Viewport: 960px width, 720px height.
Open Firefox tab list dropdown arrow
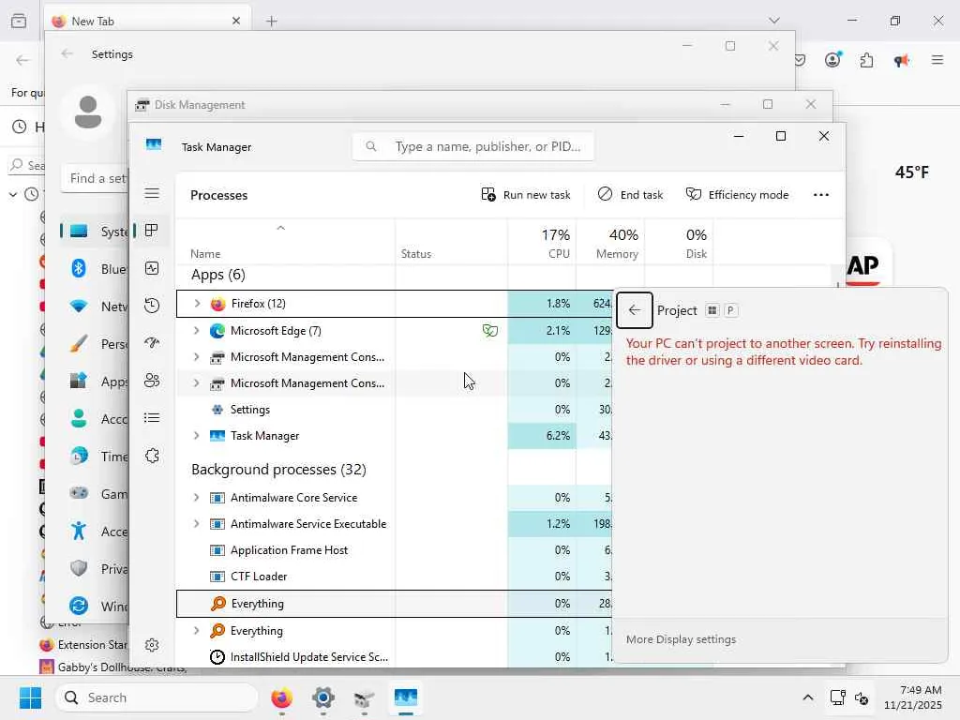click(773, 21)
